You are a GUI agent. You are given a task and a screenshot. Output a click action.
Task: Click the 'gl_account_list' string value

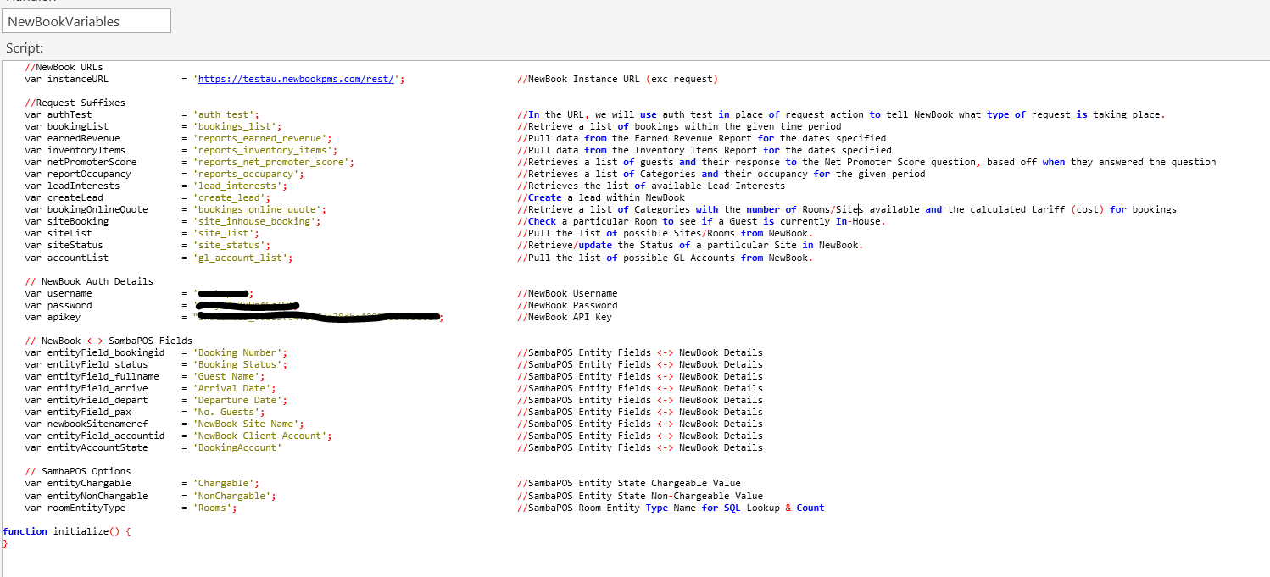click(241, 257)
